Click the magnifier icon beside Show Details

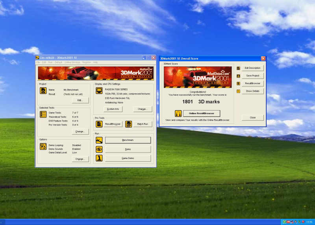click(239, 91)
